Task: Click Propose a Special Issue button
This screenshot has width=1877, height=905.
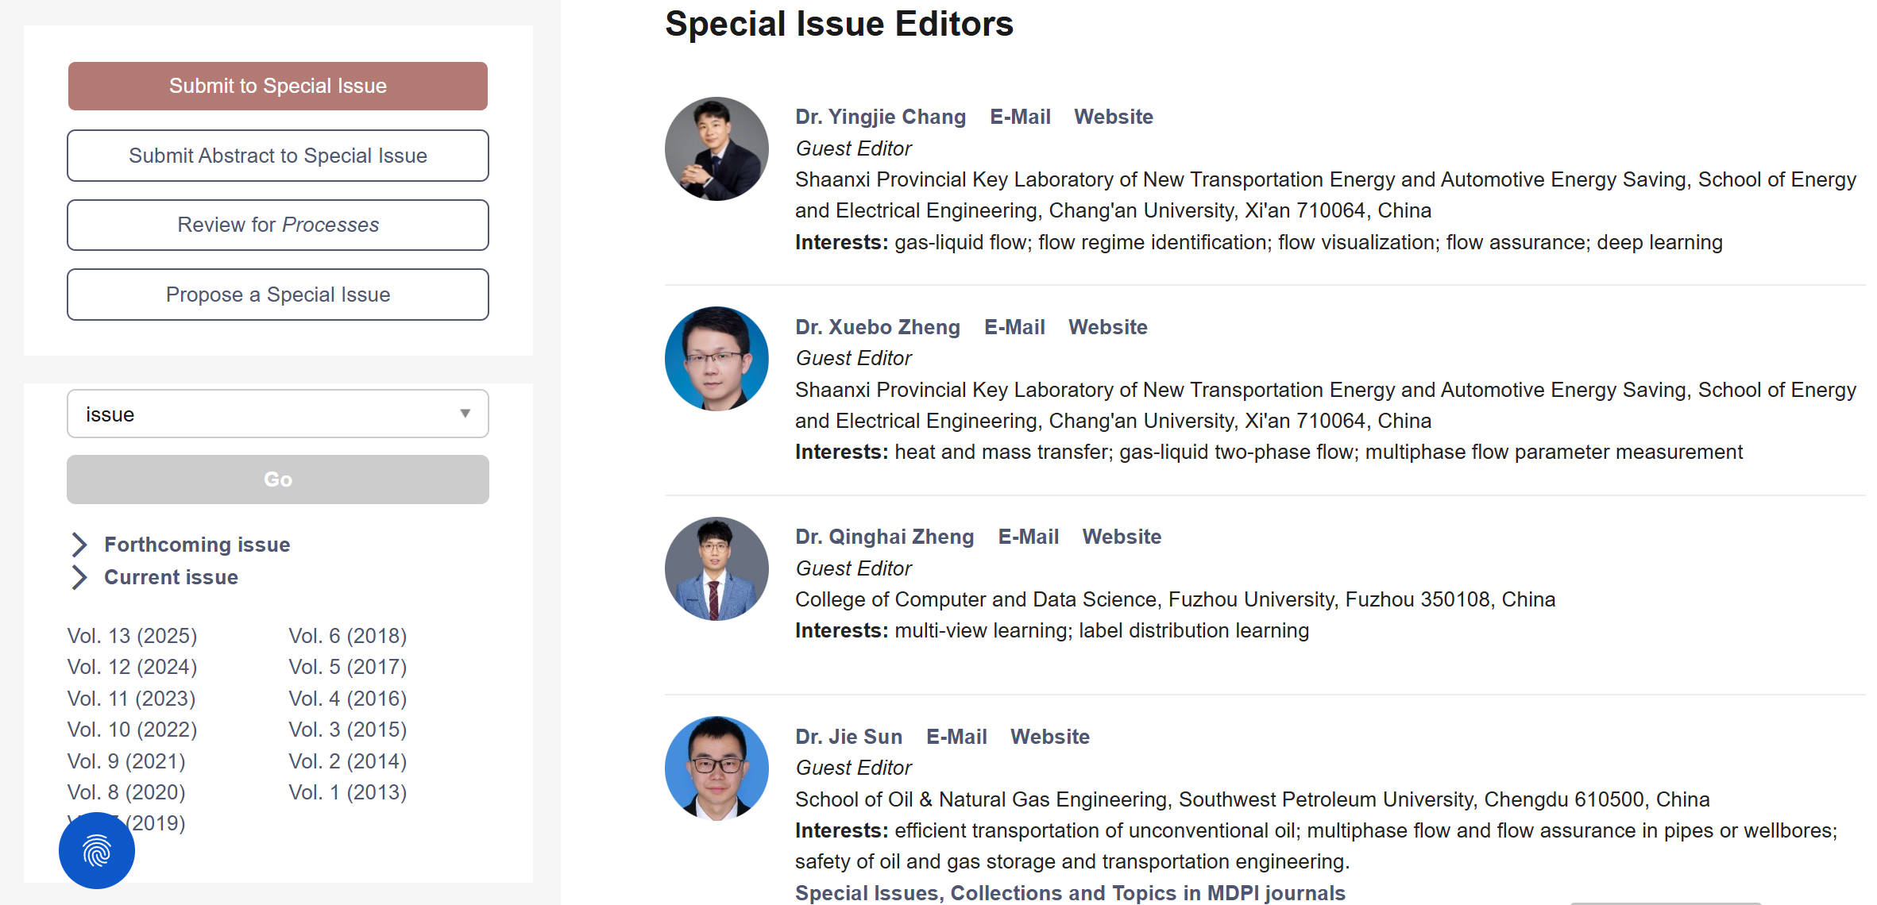Action: [x=277, y=295]
